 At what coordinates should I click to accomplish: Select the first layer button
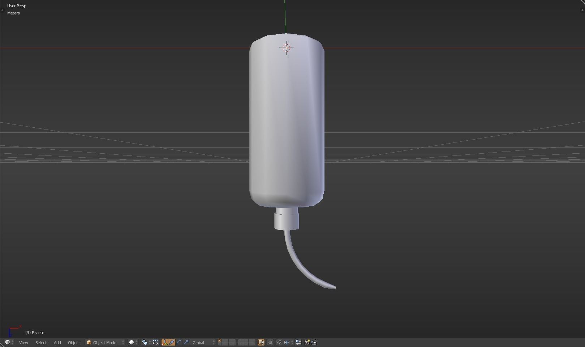(x=219, y=341)
